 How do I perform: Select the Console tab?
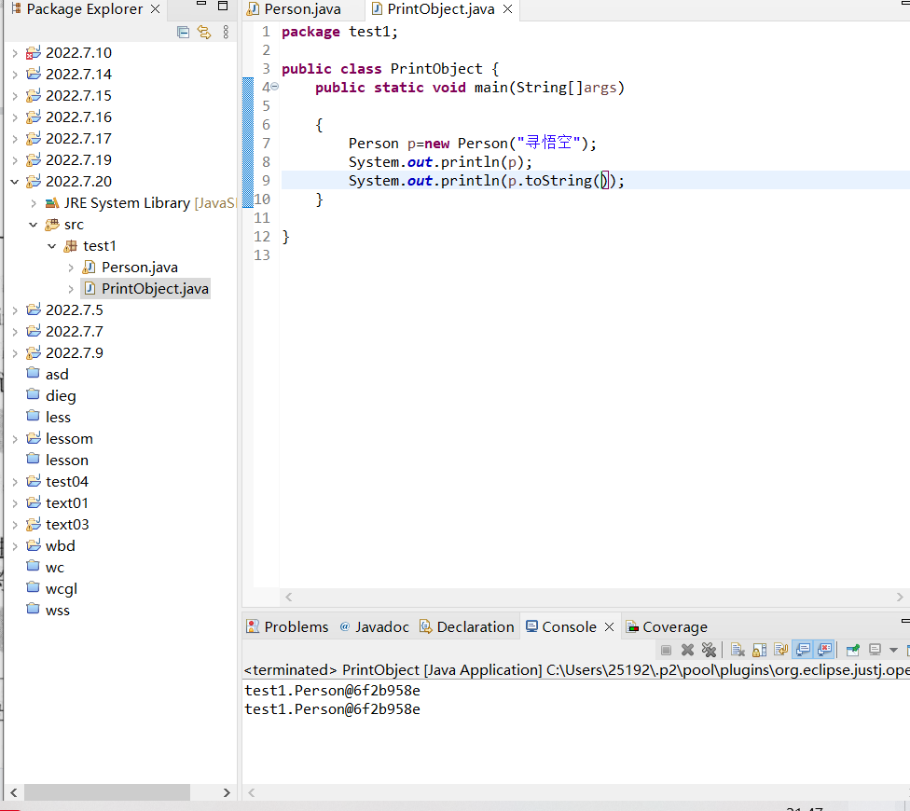[561, 627]
